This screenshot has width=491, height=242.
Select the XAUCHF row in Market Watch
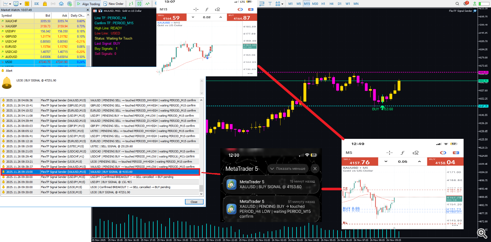click(x=43, y=21)
